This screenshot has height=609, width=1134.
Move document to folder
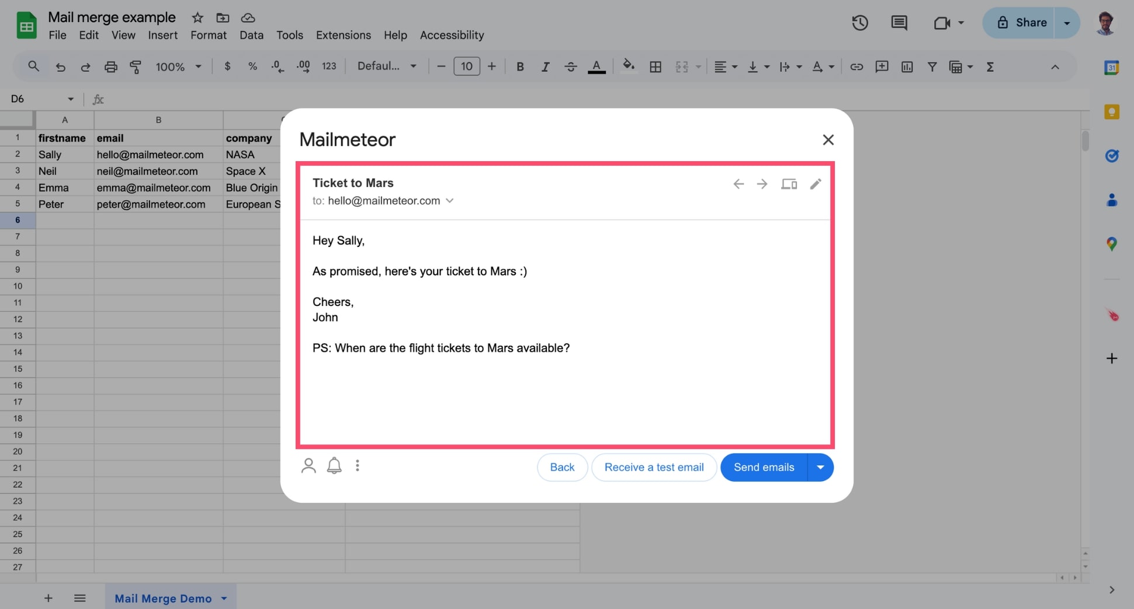coord(223,18)
